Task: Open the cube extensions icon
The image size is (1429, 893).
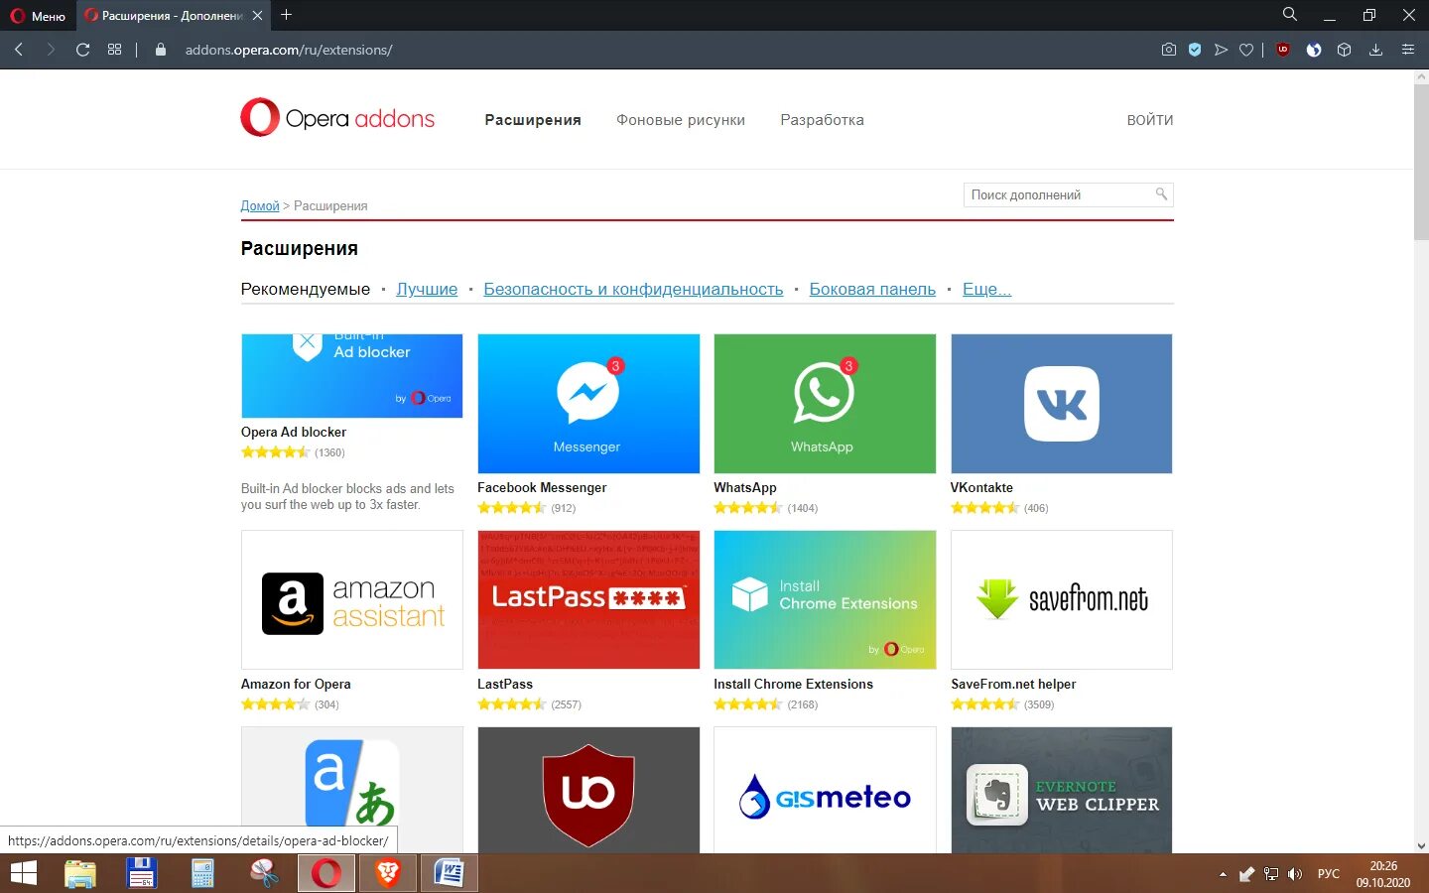Action: click(1345, 50)
